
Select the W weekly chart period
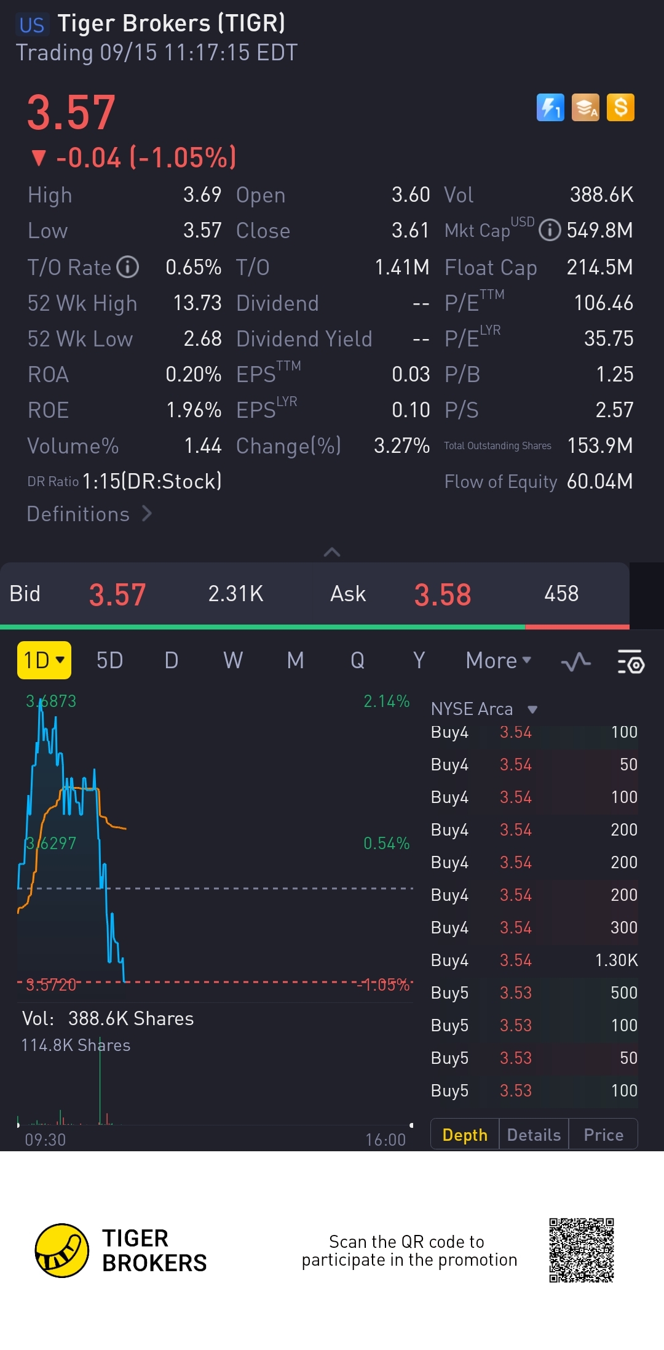click(233, 660)
